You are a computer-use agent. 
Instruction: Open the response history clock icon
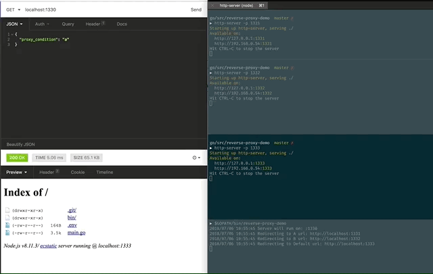point(196,158)
